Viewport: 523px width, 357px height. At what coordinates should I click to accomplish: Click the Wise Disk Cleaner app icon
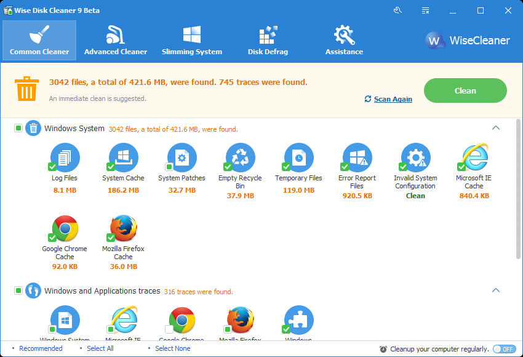[x=7, y=10]
